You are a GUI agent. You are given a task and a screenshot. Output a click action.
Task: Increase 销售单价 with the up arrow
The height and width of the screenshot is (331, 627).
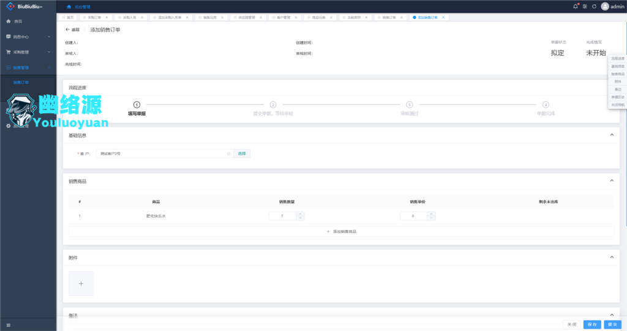click(431, 214)
